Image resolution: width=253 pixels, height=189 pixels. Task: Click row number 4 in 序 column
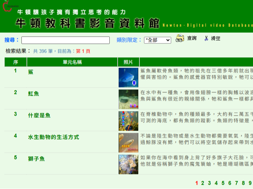tap(15, 136)
